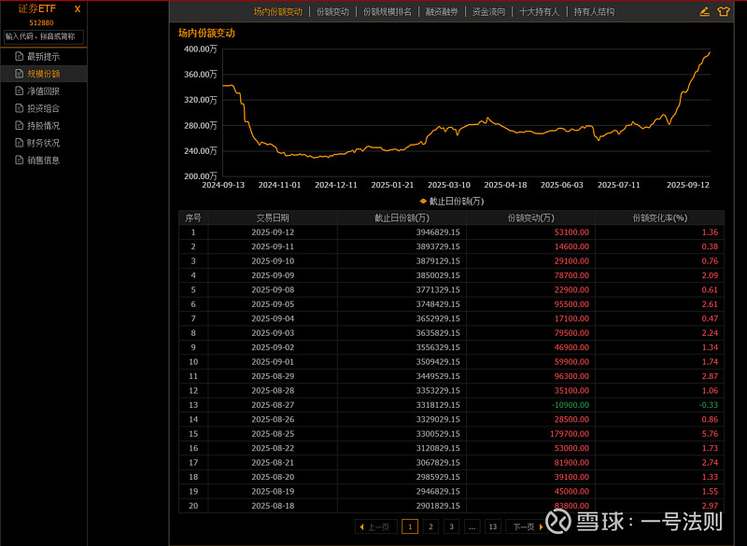This screenshot has width=747, height=546.
Task: Click the document icon beside 规模份额
Action: (x=19, y=74)
